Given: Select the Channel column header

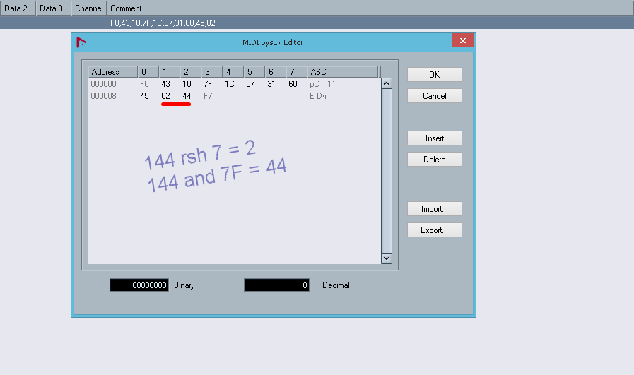Looking at the screenshot, I should pos(88,8).
